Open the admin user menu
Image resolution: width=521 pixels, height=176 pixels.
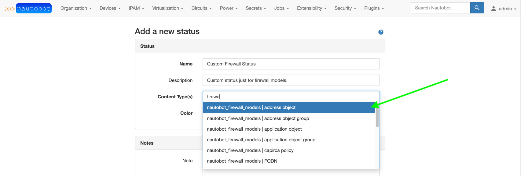[504, 9]
